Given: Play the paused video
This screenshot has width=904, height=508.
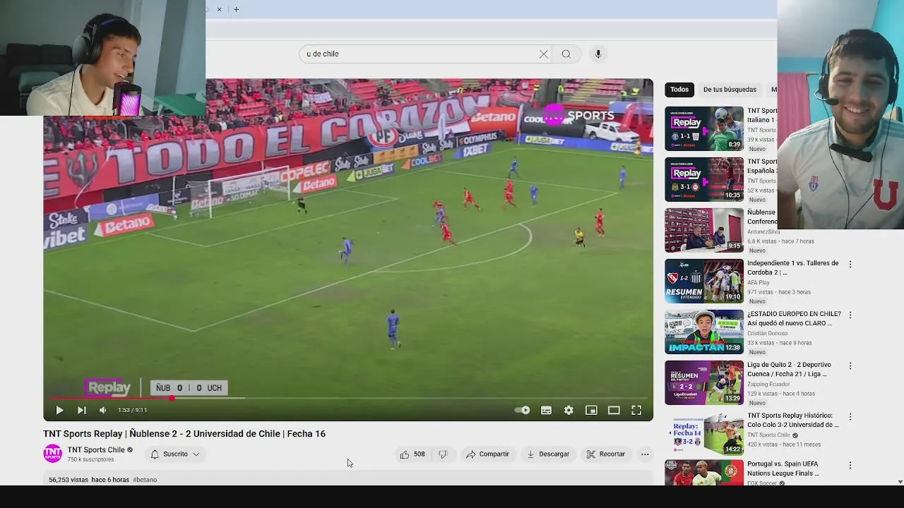Looking at the screenshot, I should point(59,410).
